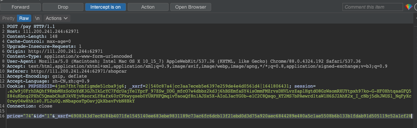
Task: Click the Connection: close header
Action: coord(30,106)
